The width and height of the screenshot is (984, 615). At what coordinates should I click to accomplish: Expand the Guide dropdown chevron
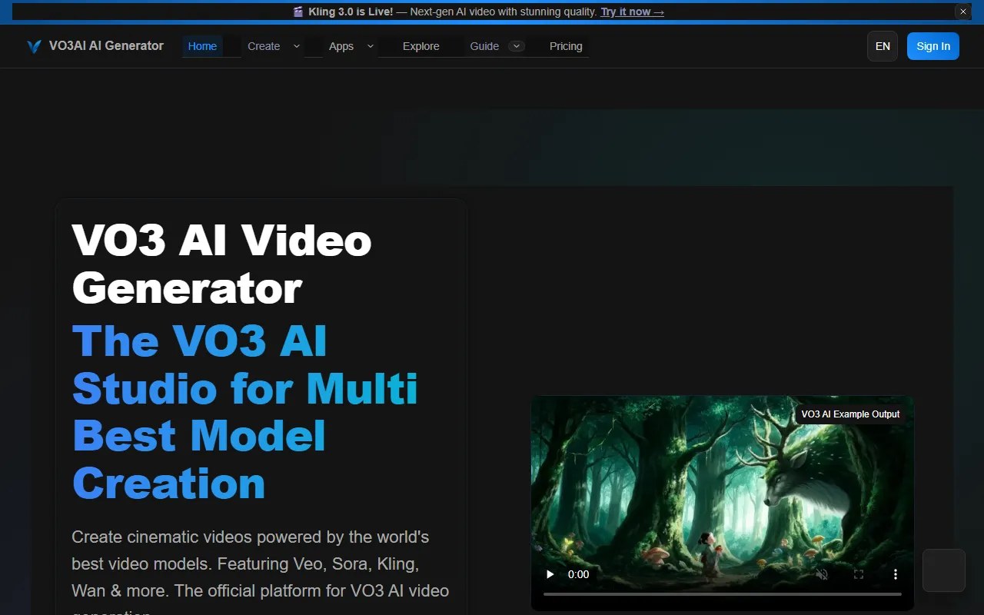(517, 46)
